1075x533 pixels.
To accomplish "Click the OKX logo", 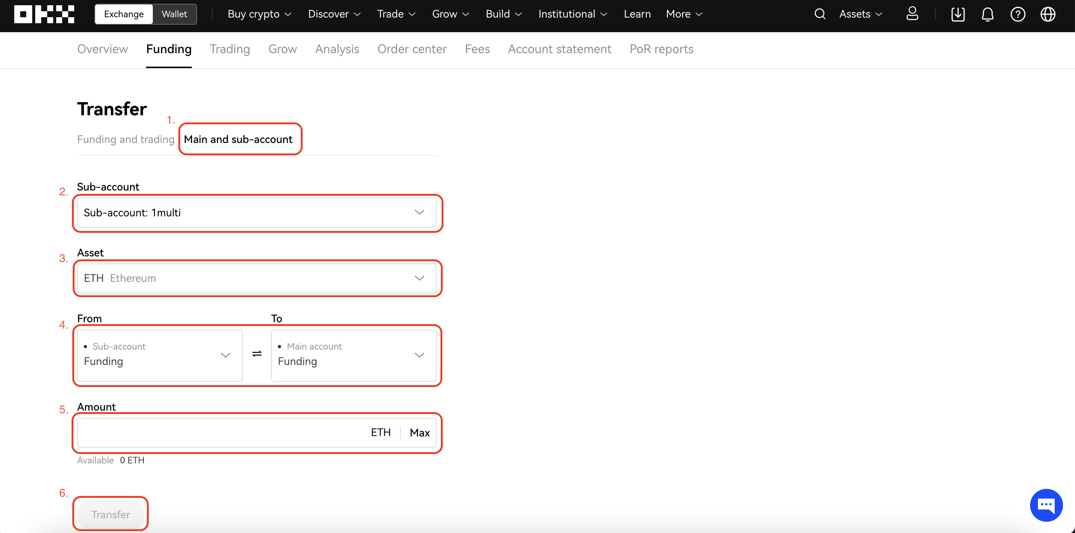I will 44,14.
